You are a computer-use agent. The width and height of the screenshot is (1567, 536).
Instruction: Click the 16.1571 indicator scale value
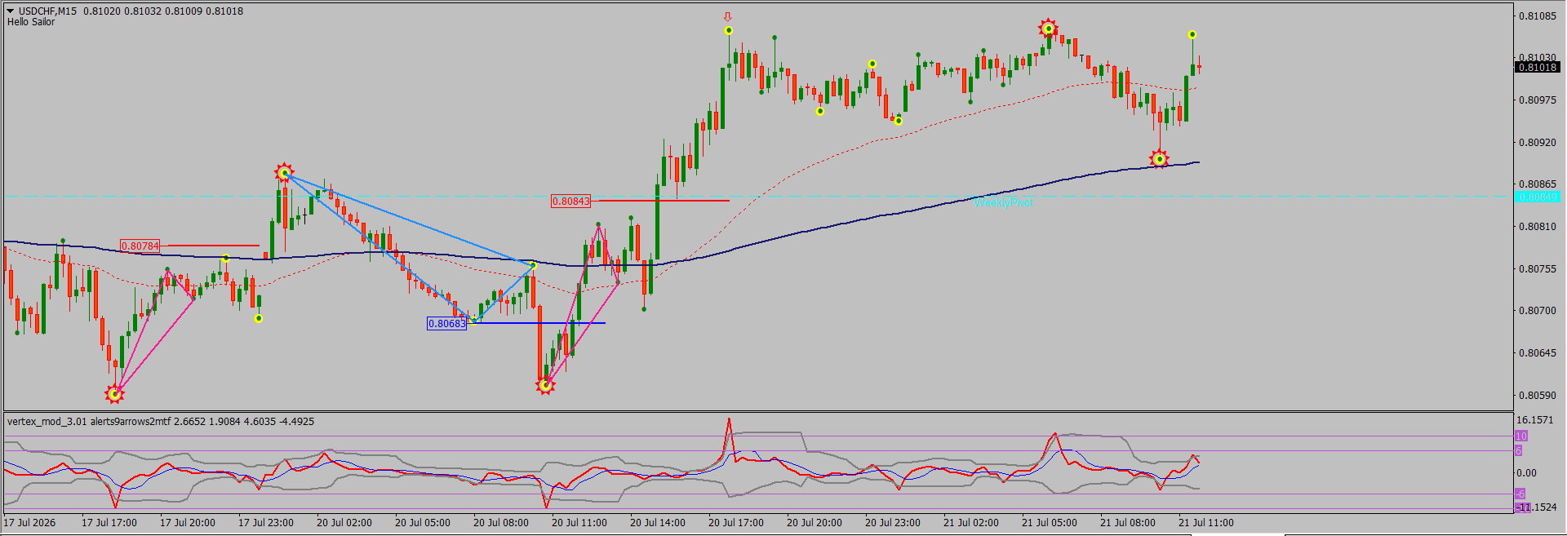1535,420
